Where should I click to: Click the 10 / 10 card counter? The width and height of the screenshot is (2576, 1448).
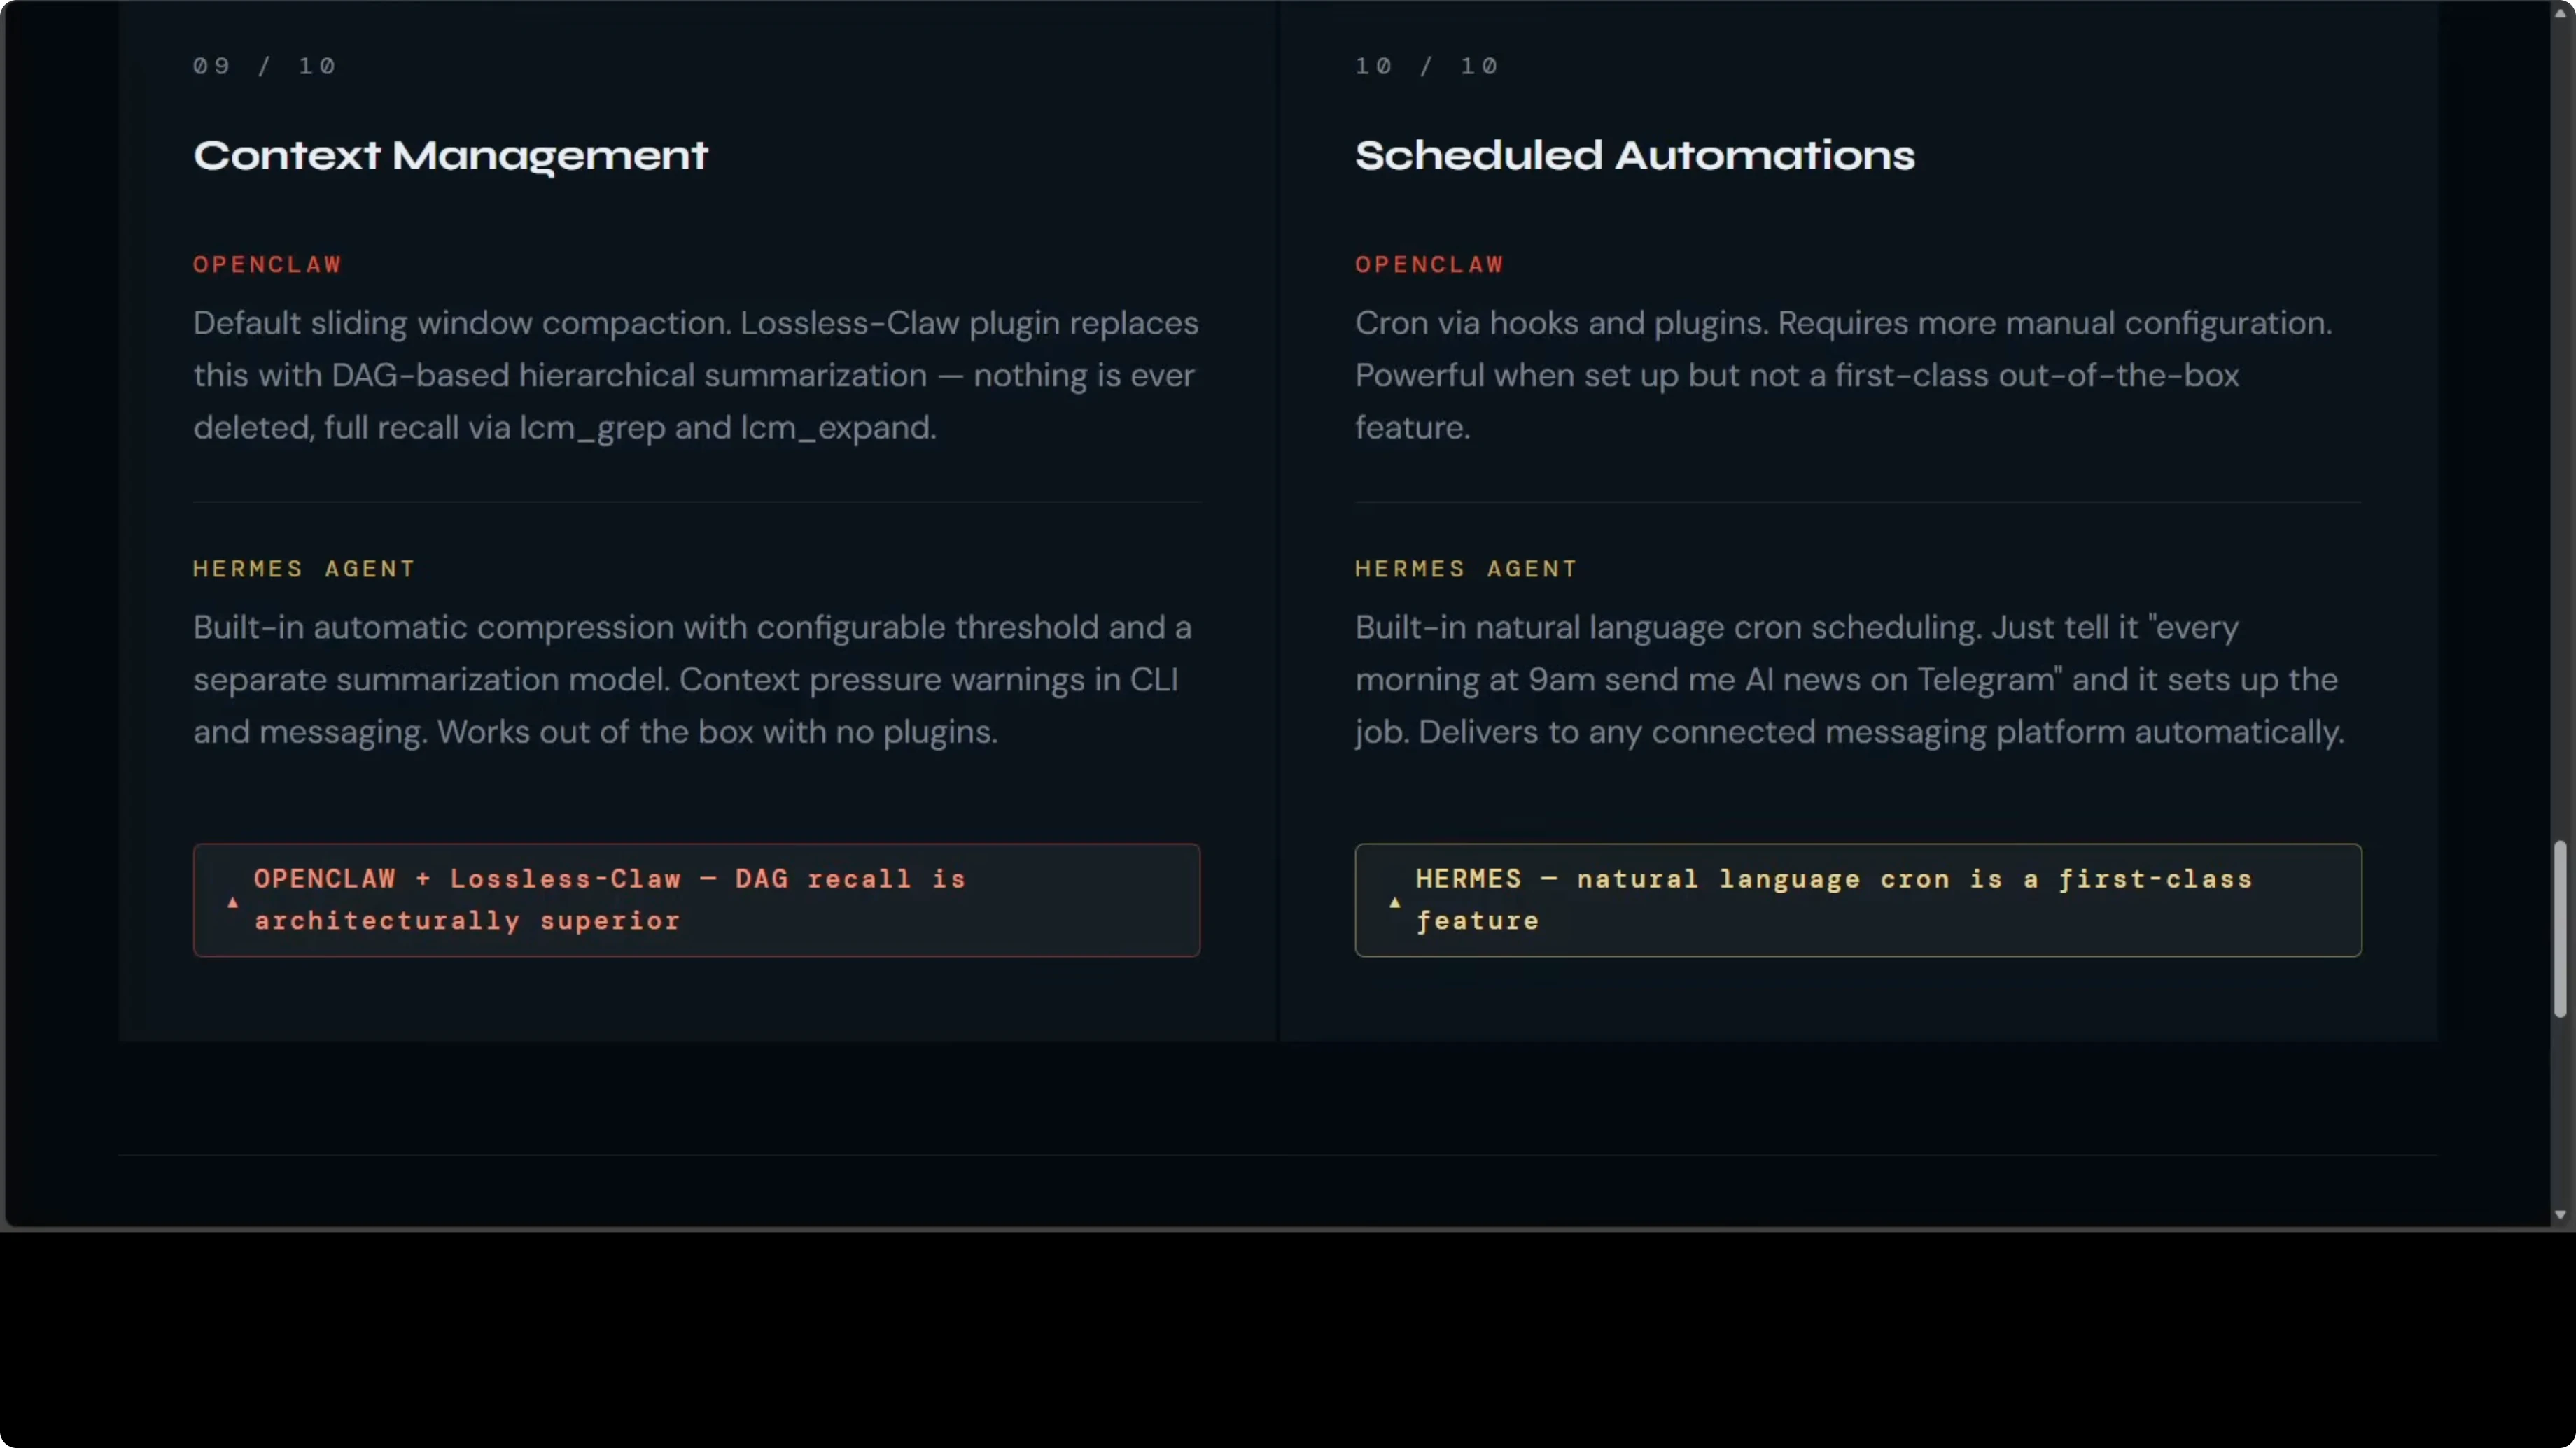[1426, 67]
